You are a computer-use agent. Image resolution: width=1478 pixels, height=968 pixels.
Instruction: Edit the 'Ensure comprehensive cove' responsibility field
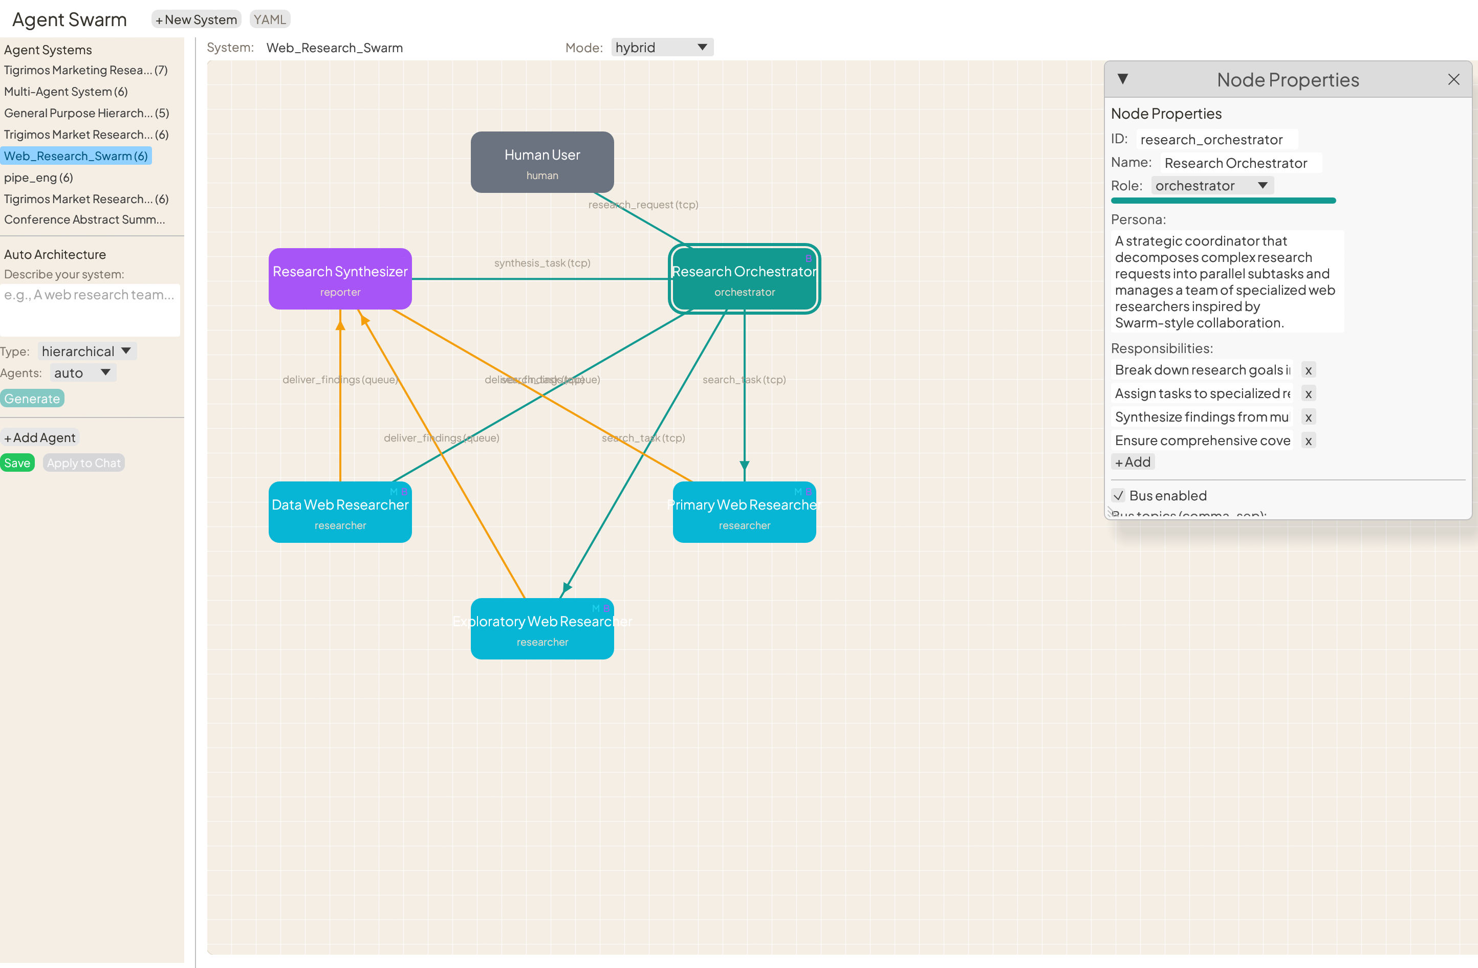coord(1202,441)
